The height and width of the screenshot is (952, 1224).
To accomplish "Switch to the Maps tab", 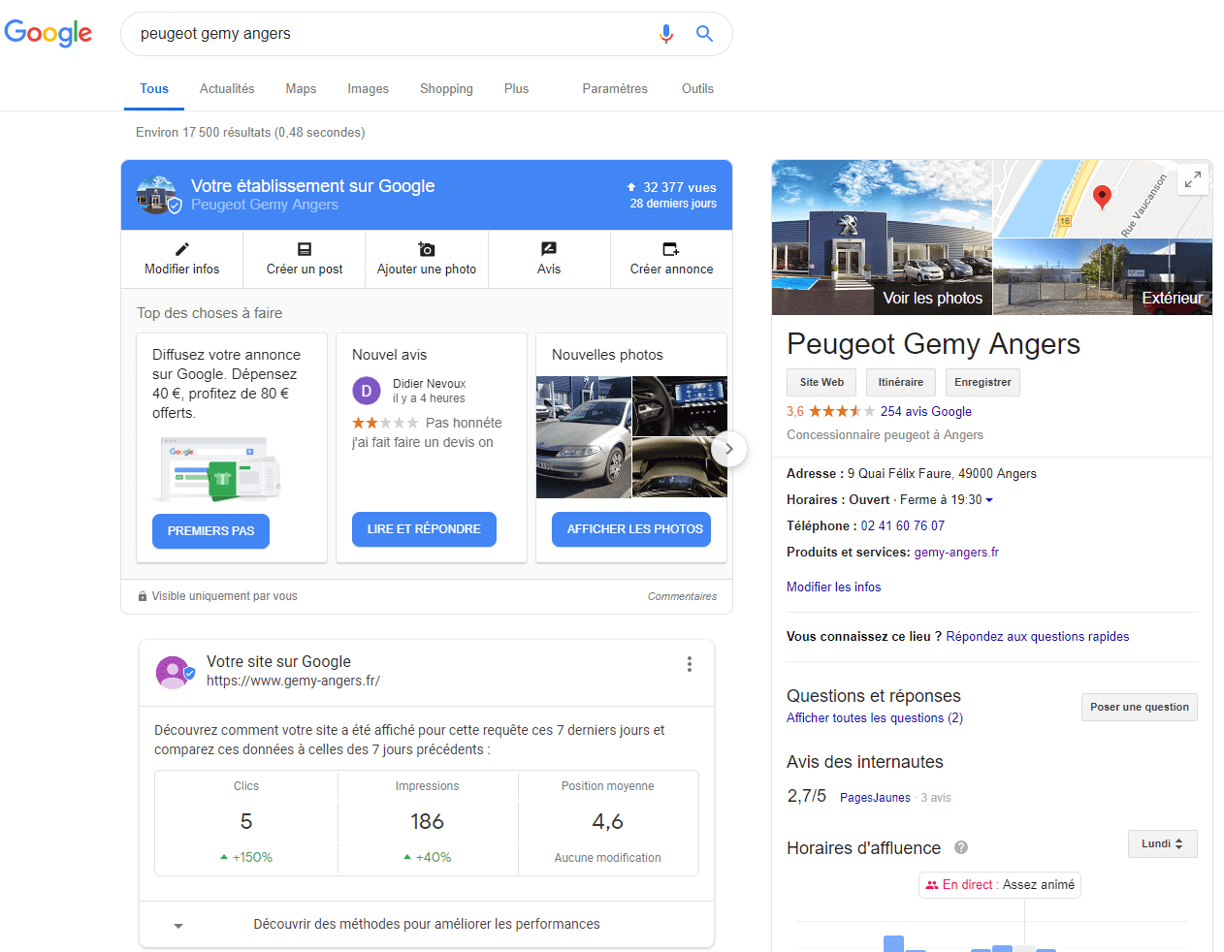I will click(301, 88).
